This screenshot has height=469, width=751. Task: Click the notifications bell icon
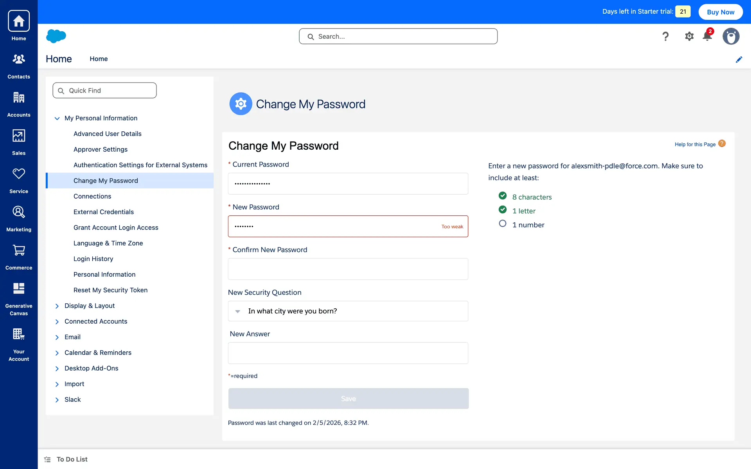click(707, 36)
